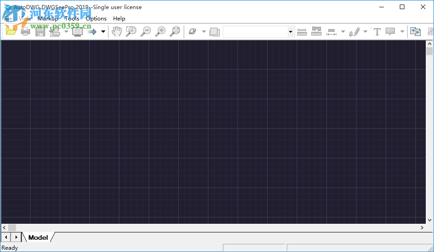This screenshot has width=434, height=252.
Task: Select the callout comment bubble tool
Action: pos(390,31)
